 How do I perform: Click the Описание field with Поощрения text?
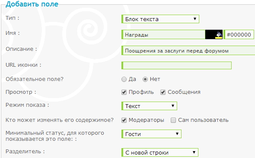(188, 50)
